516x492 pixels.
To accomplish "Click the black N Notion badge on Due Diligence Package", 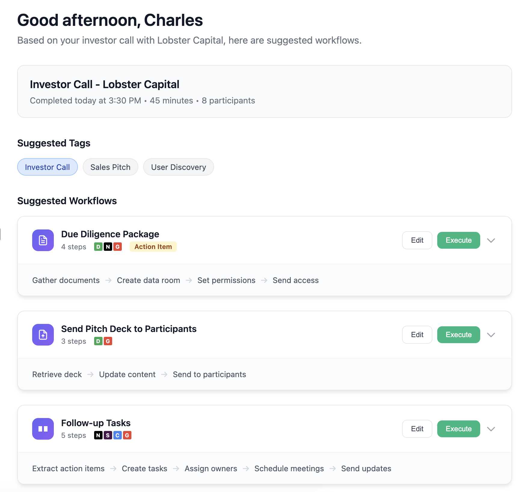I will (108, 246).
